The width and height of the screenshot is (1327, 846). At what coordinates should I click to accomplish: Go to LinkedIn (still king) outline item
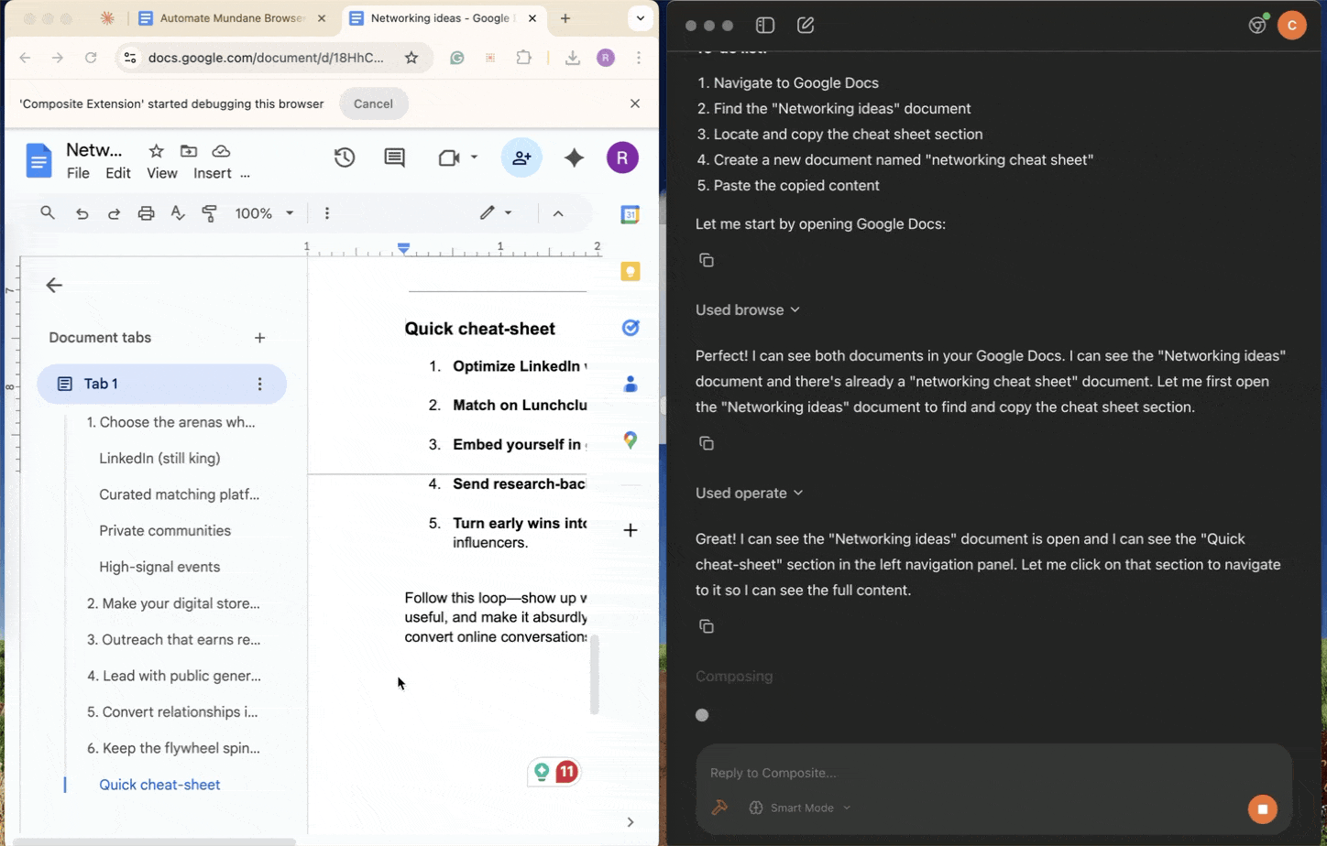pos(159,459)
